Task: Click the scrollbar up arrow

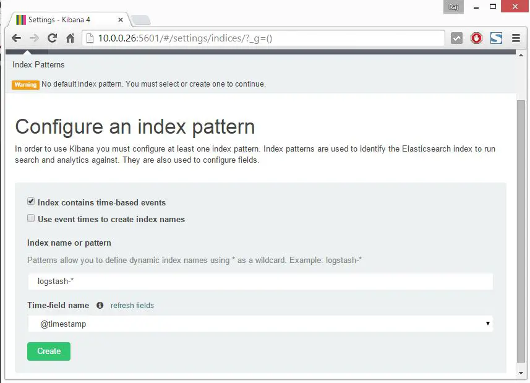Action: click(x=521, y=55)
